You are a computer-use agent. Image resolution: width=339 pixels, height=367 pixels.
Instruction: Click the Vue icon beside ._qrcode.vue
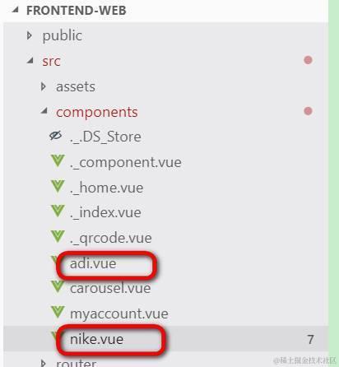[x=58, y=236]
